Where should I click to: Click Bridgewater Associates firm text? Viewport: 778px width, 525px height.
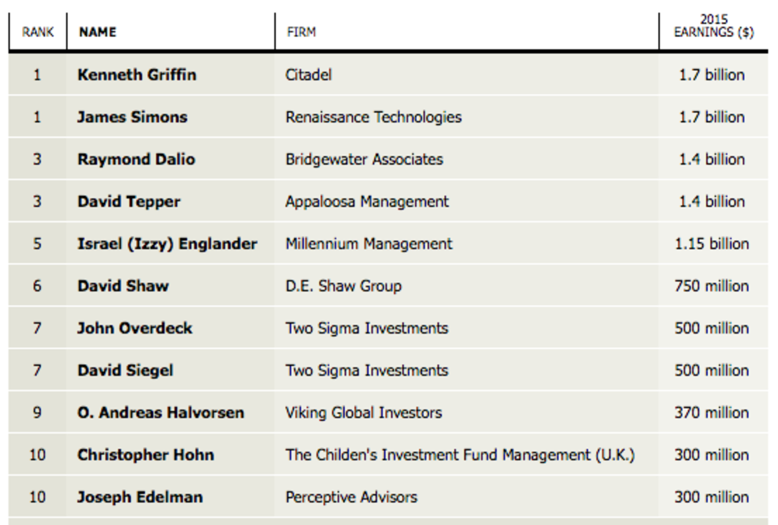[364, 160]
